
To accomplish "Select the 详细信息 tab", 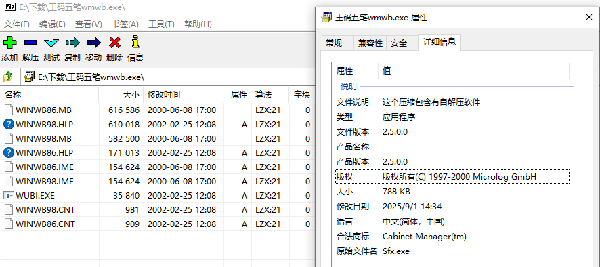I will pyautogui.click(x=440, y=42).
